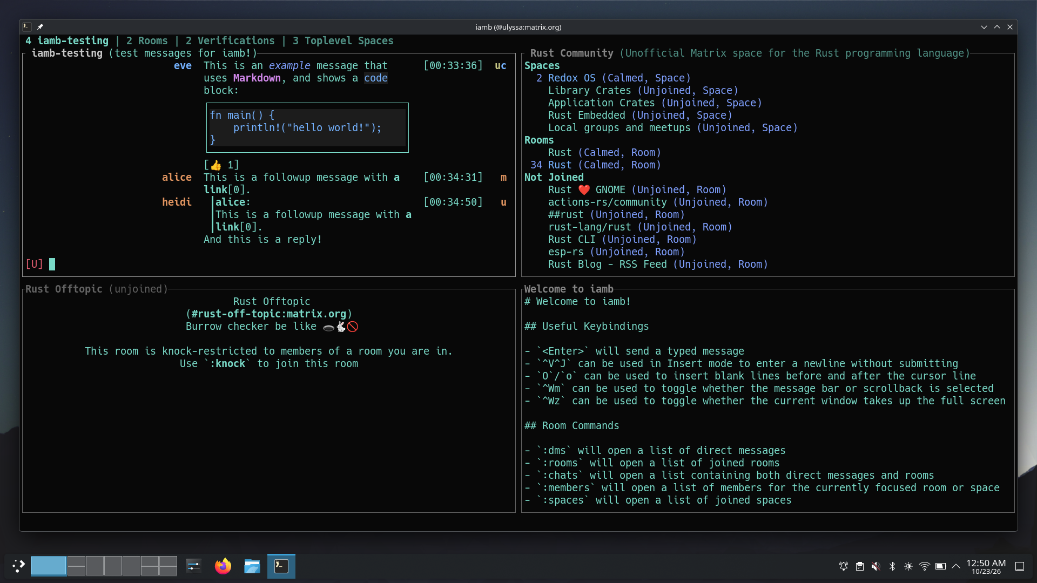Switch to the 2 Verifications tab

230,40
